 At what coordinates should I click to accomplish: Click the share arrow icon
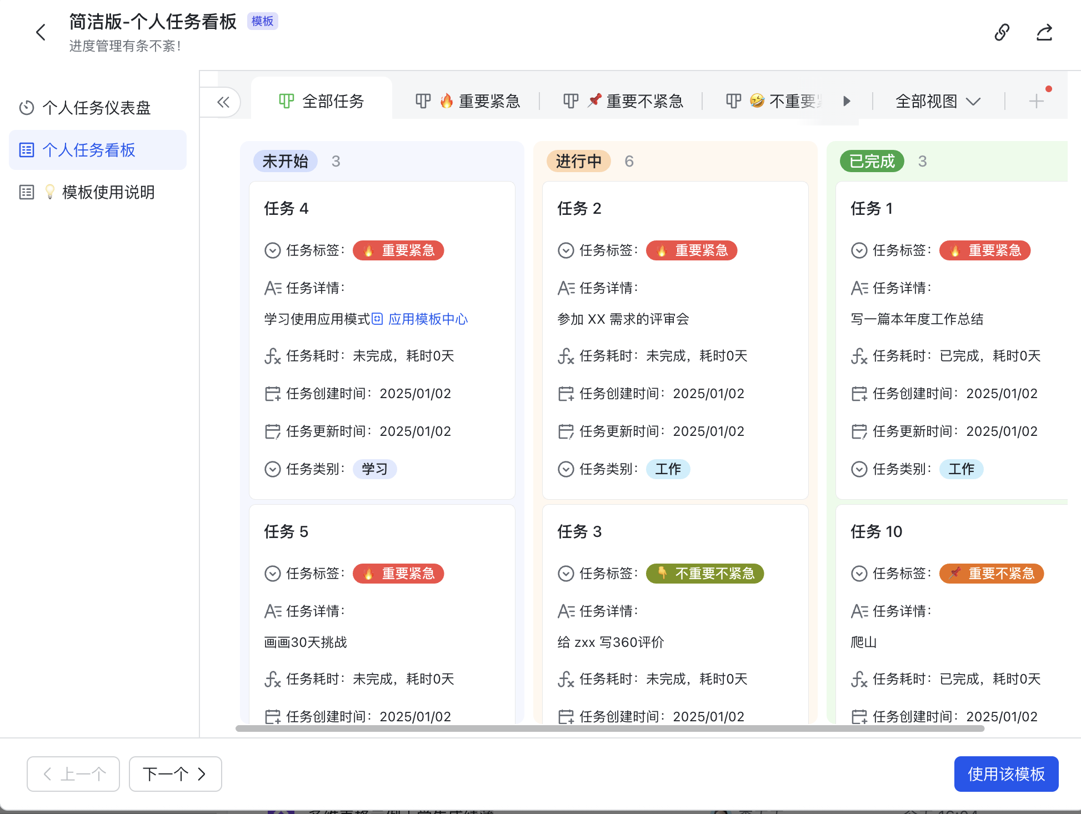point(1044,32)
